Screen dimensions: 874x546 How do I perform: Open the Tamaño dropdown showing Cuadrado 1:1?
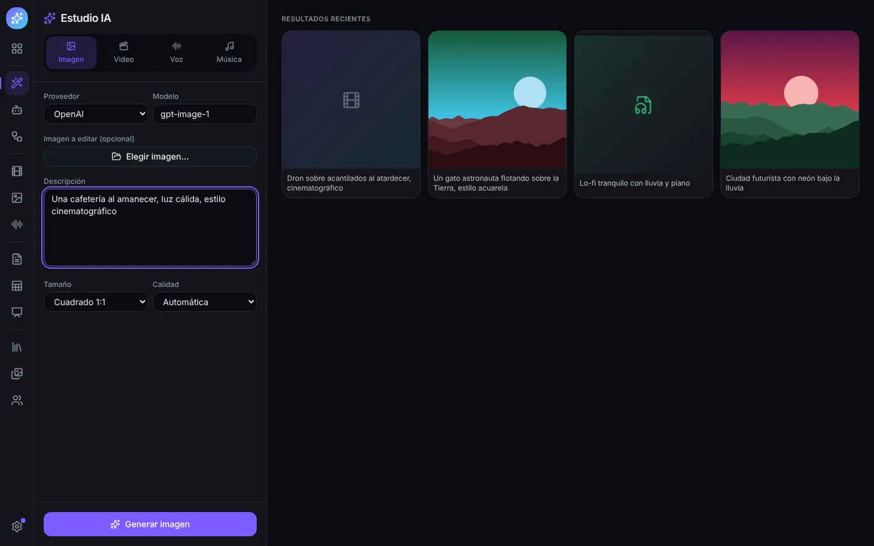96,302
